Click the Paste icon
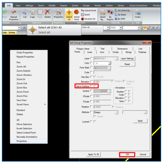This screenshot has width=163, height=163. point(40,12)
